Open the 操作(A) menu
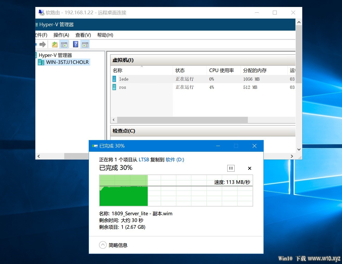Image resolution: width=342 pixels, height=264 pixels. coord(61,35)
